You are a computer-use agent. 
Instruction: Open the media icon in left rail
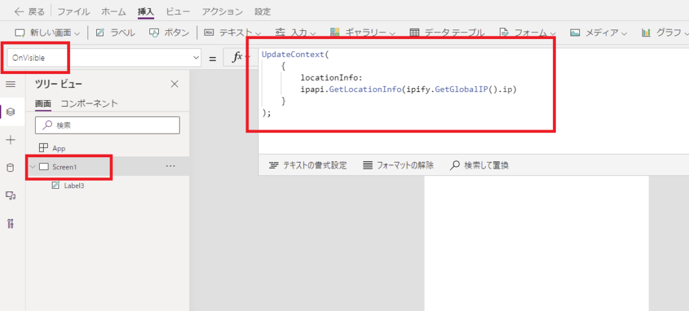coord(11,195)
